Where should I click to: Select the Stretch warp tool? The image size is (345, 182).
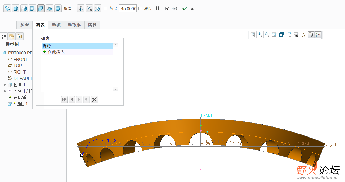click(33, 8)
